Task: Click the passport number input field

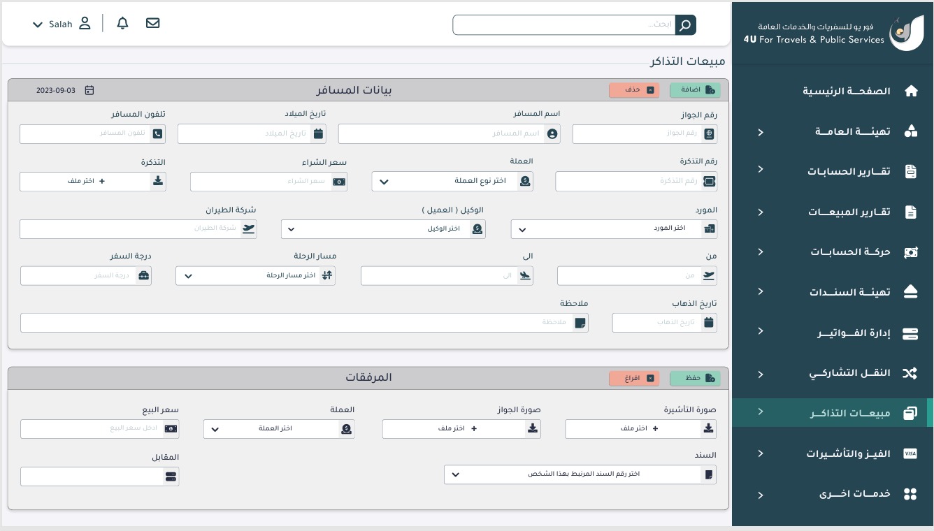Action: point(636,134)
